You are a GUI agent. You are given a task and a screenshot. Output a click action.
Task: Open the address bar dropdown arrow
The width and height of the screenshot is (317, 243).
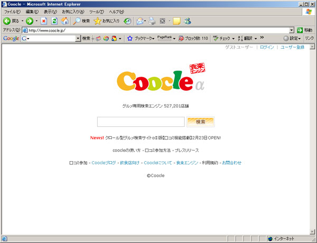click(292, 30)
